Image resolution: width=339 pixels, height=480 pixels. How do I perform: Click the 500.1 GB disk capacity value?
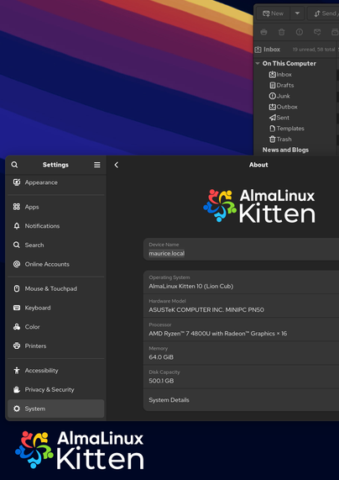(x=161, y=381)
